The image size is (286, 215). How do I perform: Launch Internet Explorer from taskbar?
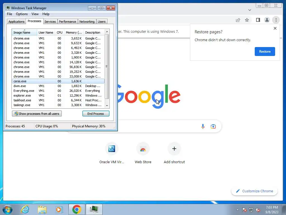pos(25,209)
